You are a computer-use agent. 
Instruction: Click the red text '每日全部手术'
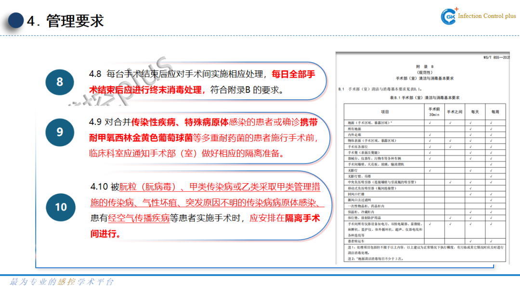(x=293, y=74)
